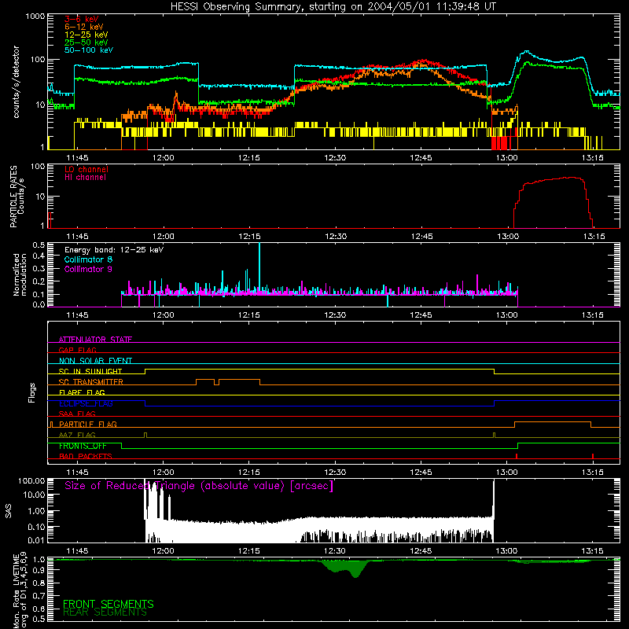This screenshot has width=629, height=629.
Task: Click the SC_IN_SUNLIGHT flag label
Action: (x=90, y=371)
